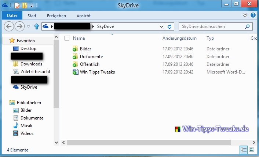This screenshot has width=259, height=157.
Task: Click the SkyDrive cloud icon in title bar
Action: pyautogui.click(x=5, y=6)
